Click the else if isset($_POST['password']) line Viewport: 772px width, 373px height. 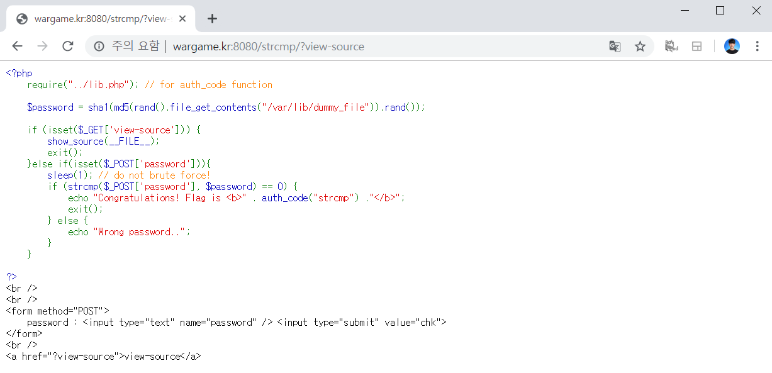119,164
